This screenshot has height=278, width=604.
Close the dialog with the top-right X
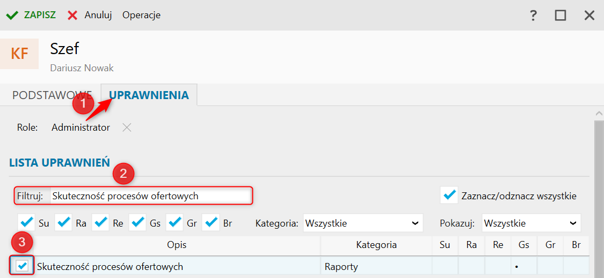tap(590, 15)
